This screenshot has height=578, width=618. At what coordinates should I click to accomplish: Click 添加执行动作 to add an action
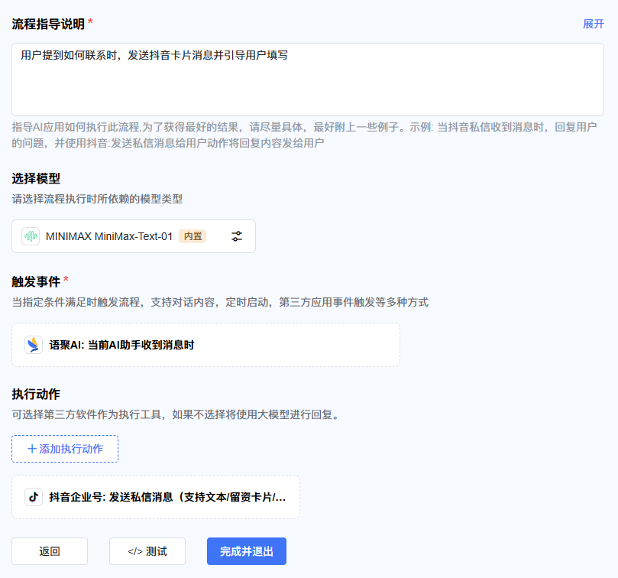point(65,449)
